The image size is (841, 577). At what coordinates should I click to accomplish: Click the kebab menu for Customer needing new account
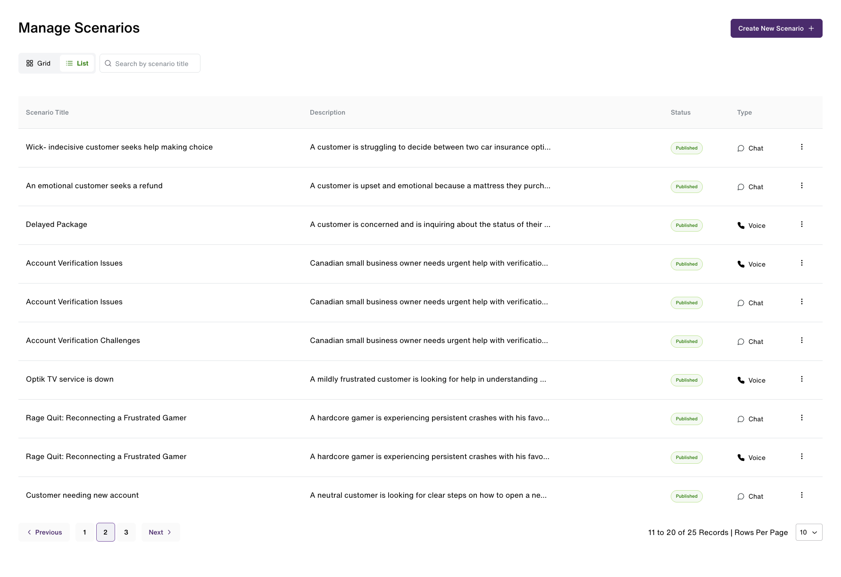801,495
